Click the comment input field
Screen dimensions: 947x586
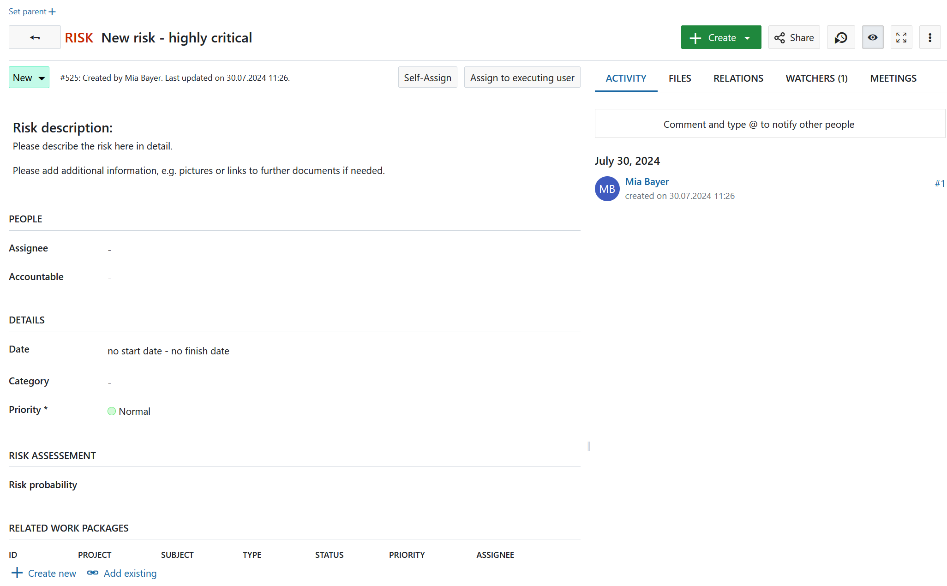(759, 124)
